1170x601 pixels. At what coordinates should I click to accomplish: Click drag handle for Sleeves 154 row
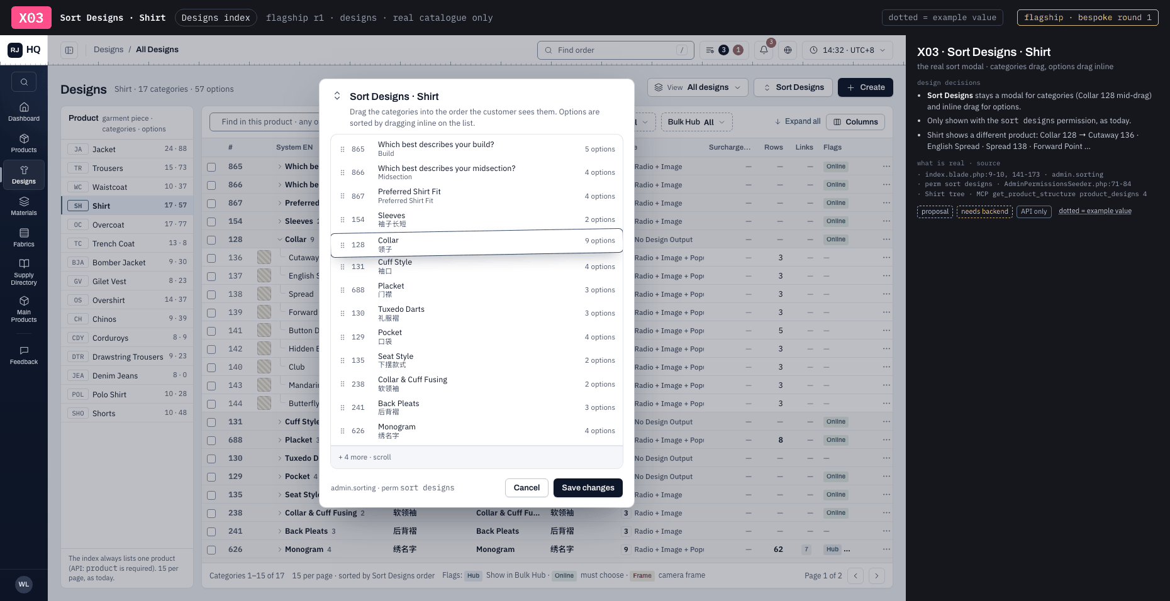(x=343, y=219)
